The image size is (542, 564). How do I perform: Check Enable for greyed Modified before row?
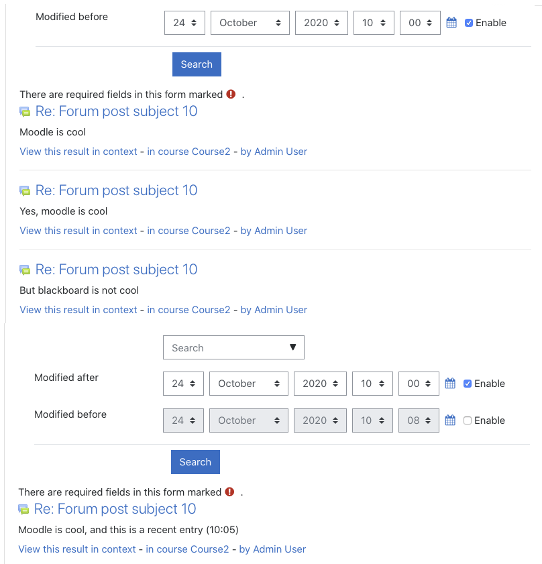point(467,420)
